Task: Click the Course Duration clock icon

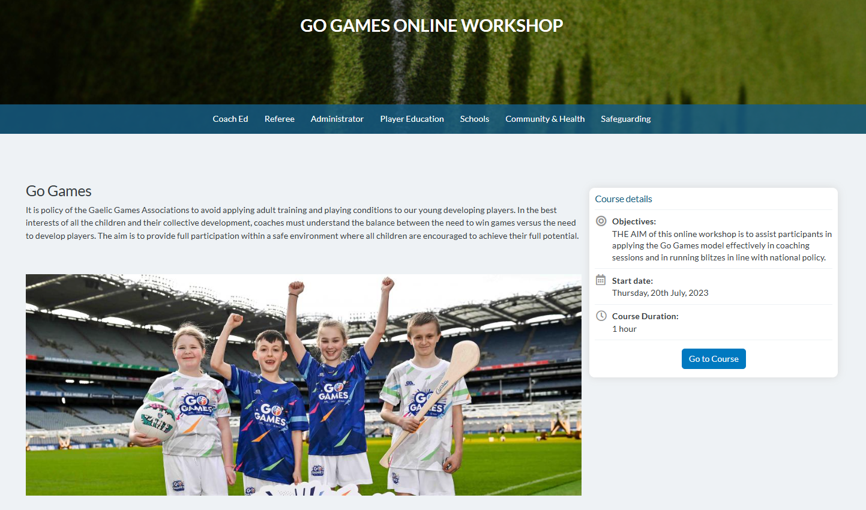Action: pyautogui.click(x=601, y=316)
